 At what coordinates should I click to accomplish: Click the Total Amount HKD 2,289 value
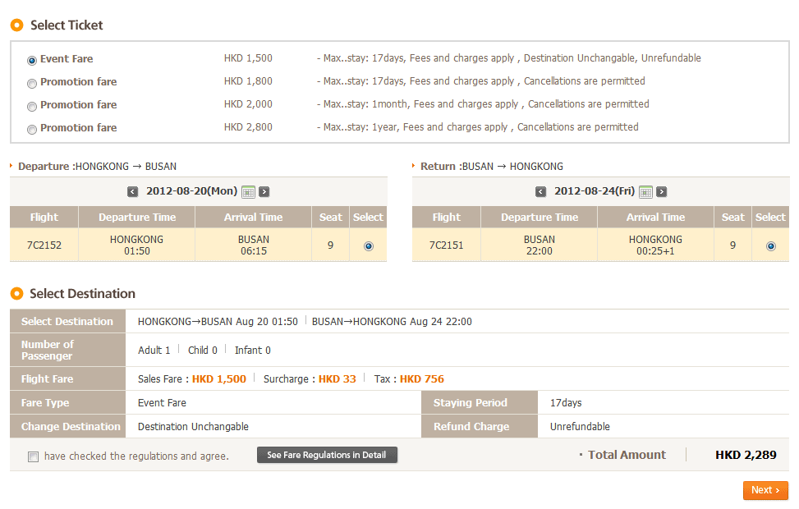click(746, 455)
